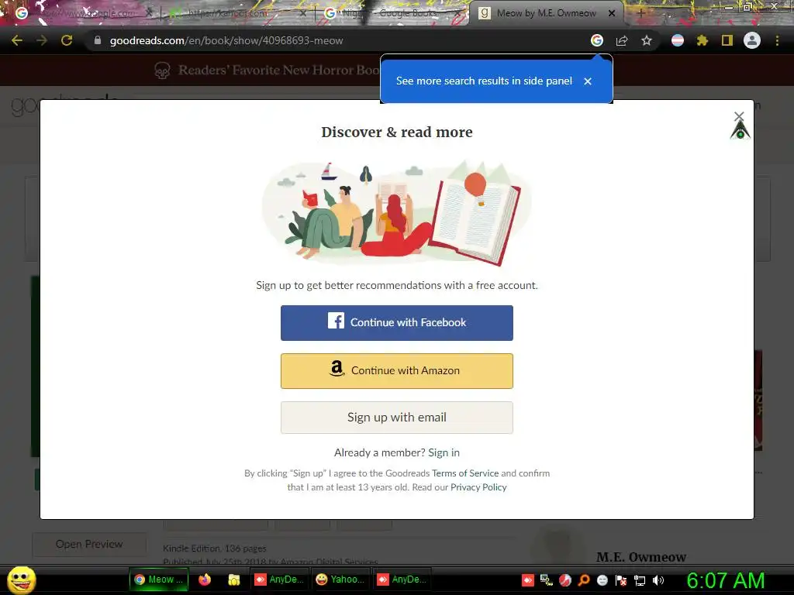Open the Privacy Policy link
The height and width of the screenshot is (595, 794).
click(478, 487)
